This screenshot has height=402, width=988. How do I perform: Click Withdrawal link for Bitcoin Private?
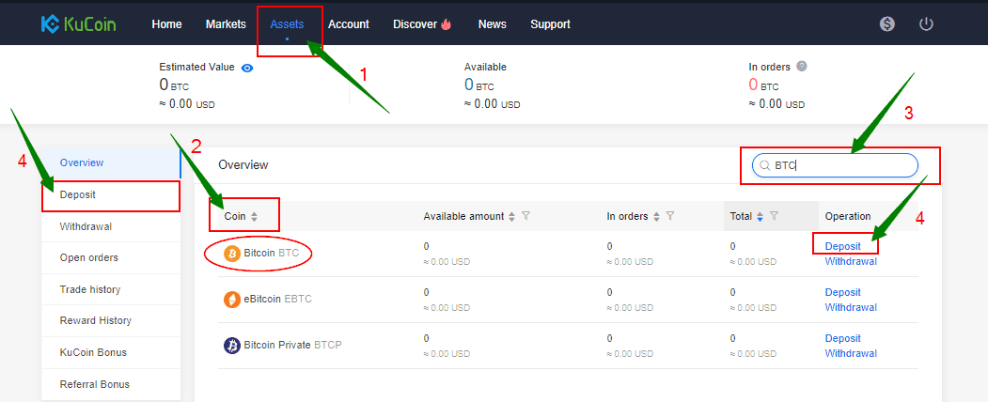pos(851,354)
